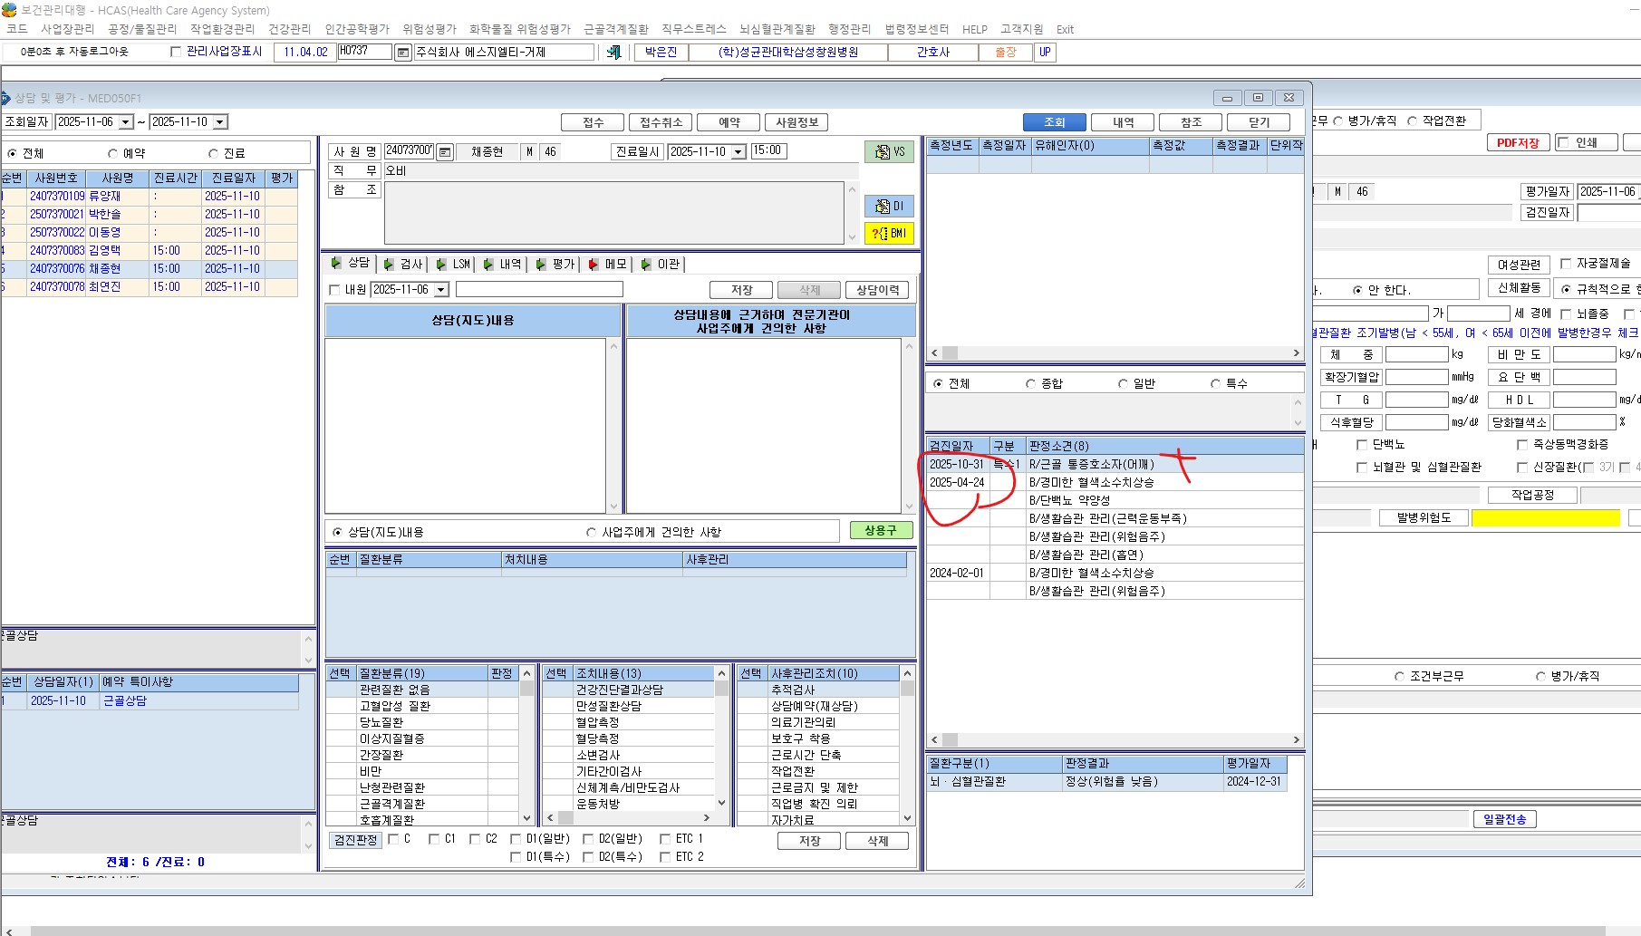Click the yellow 발병위험도 color field
This screenshot has height=936, width=1641.
pyautogui.click(x=1545, y=517)
